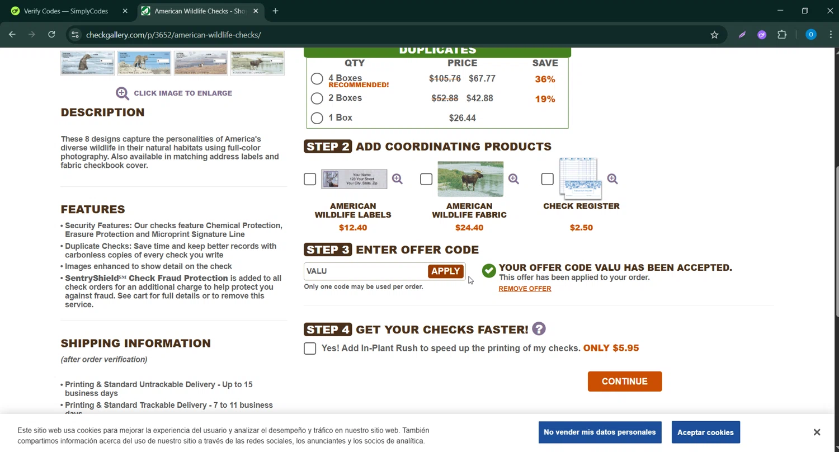Screen dimensions: 839x452
Task: Apply the offer code
Action: [446, 271]
